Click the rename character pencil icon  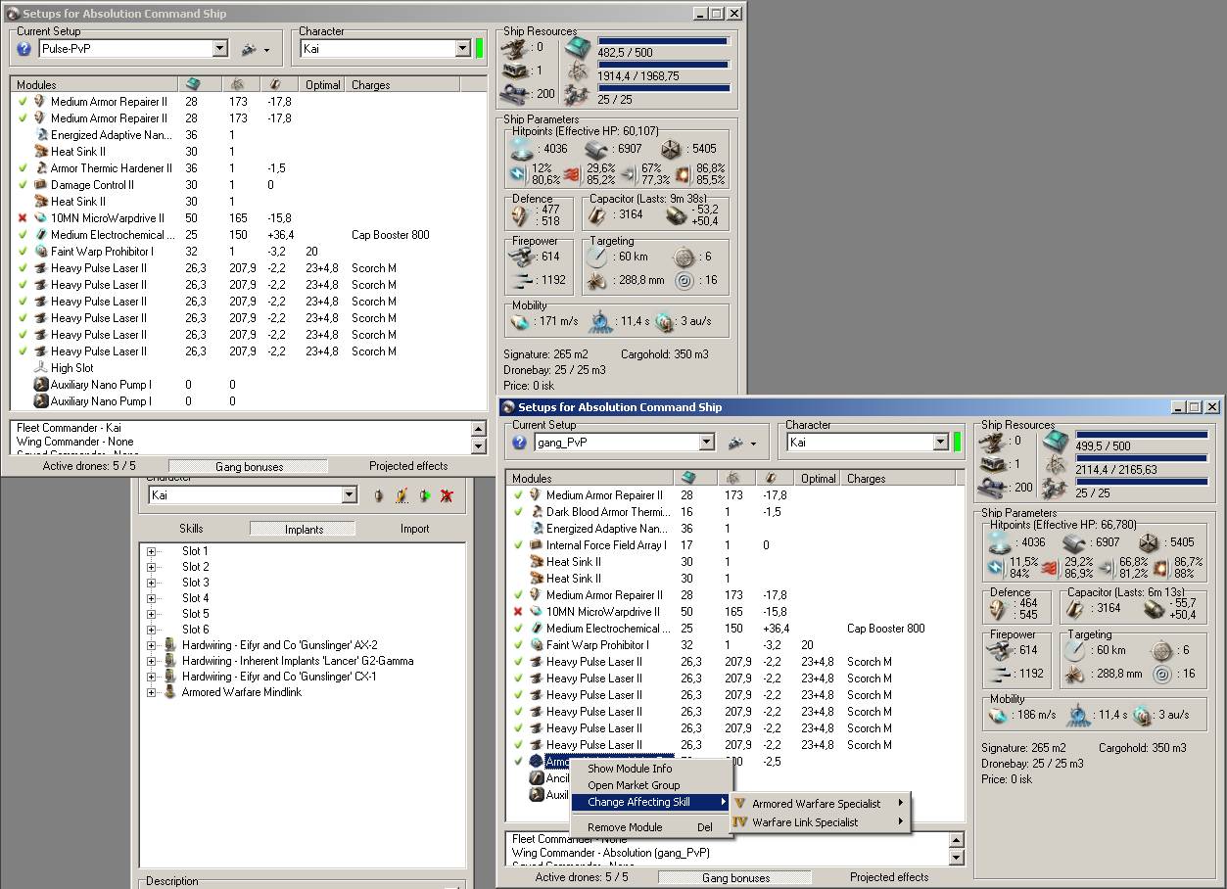pos(401,496)
